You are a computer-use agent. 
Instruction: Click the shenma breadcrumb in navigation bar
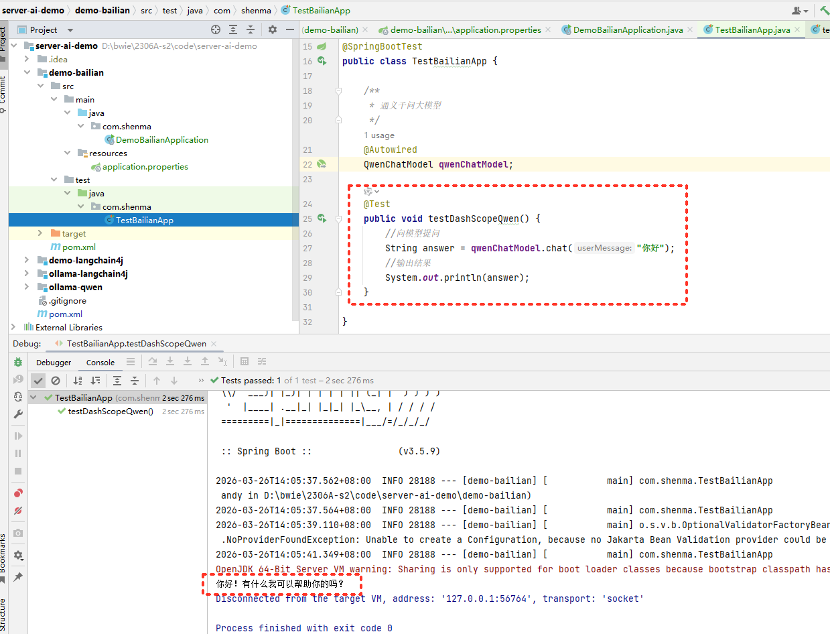coord(257,11)
